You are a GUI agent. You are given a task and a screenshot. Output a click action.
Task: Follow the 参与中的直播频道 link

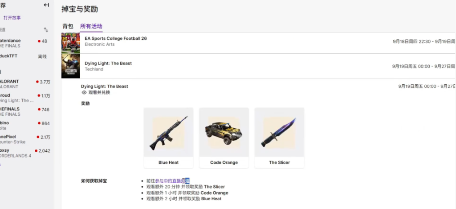pos(172,181)
